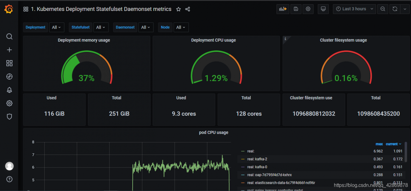Click the 0.16% filesystem gauge value
The height and width of the screenshot is (191, 411).
point(346,78)
